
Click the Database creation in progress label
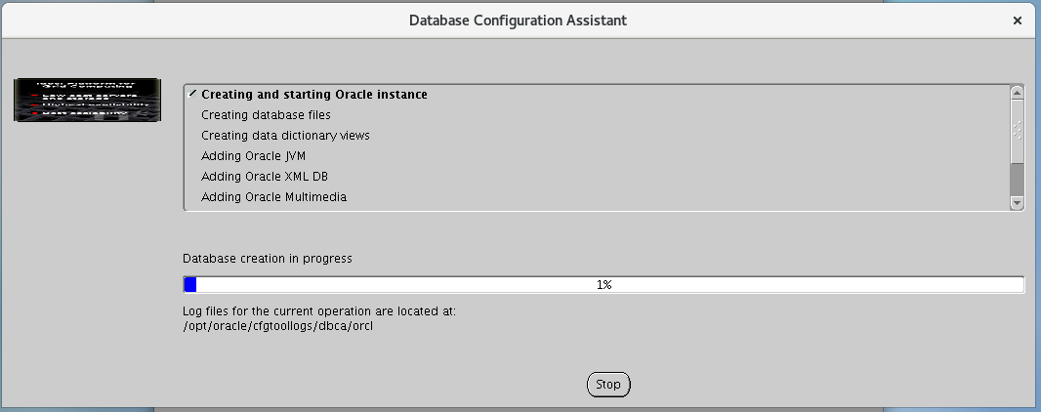pos(267,259)
